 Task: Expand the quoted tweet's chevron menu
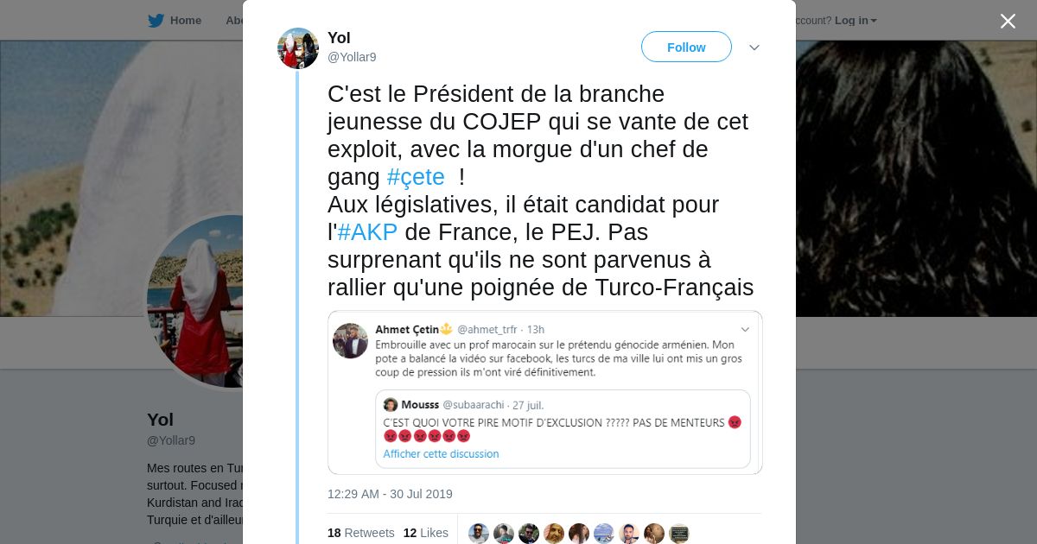[745, 329]
